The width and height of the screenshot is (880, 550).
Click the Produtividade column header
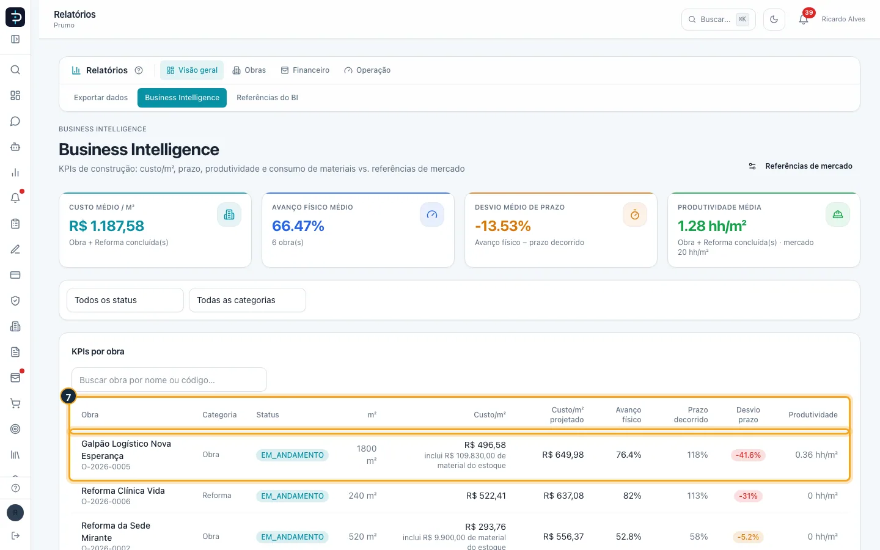[813, 415]
